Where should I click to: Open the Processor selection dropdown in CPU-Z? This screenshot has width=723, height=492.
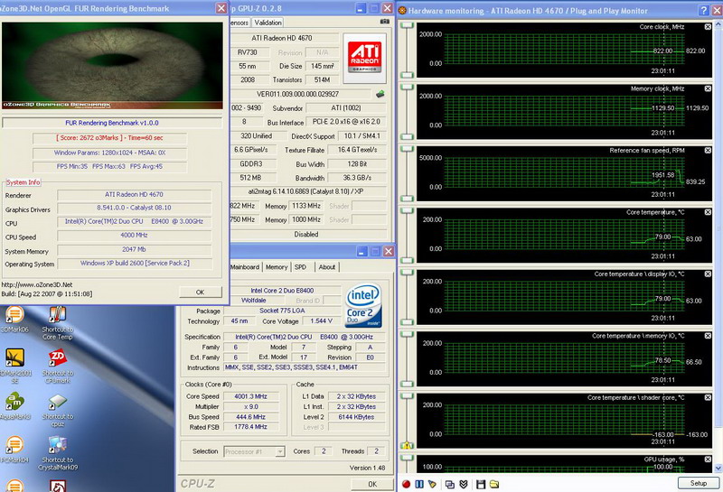pos(254,451)
